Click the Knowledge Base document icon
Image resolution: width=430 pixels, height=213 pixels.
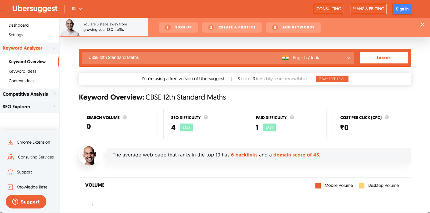point(10,187)
